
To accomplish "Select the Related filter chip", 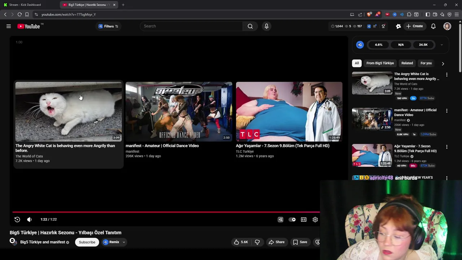I will [x=407, y=63].
